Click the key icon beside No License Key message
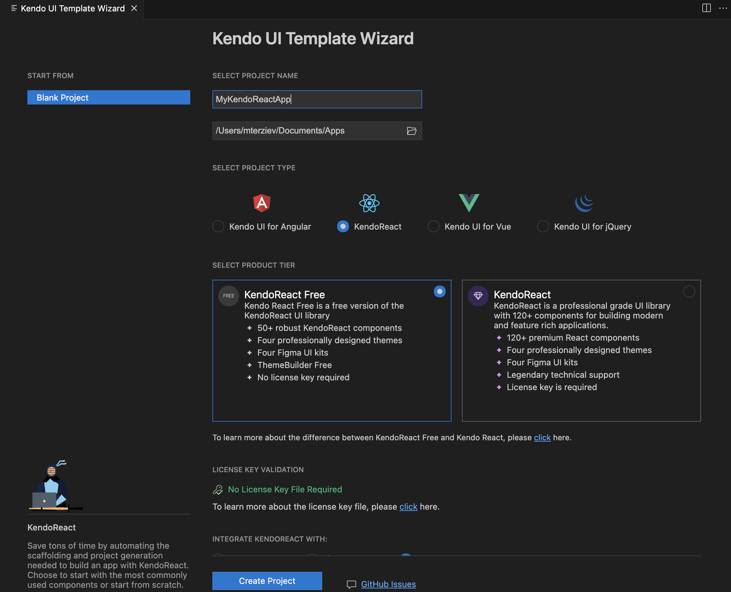The width and height of the screenshot is (731, 592). pyautogui.click(x=217, y=489)
